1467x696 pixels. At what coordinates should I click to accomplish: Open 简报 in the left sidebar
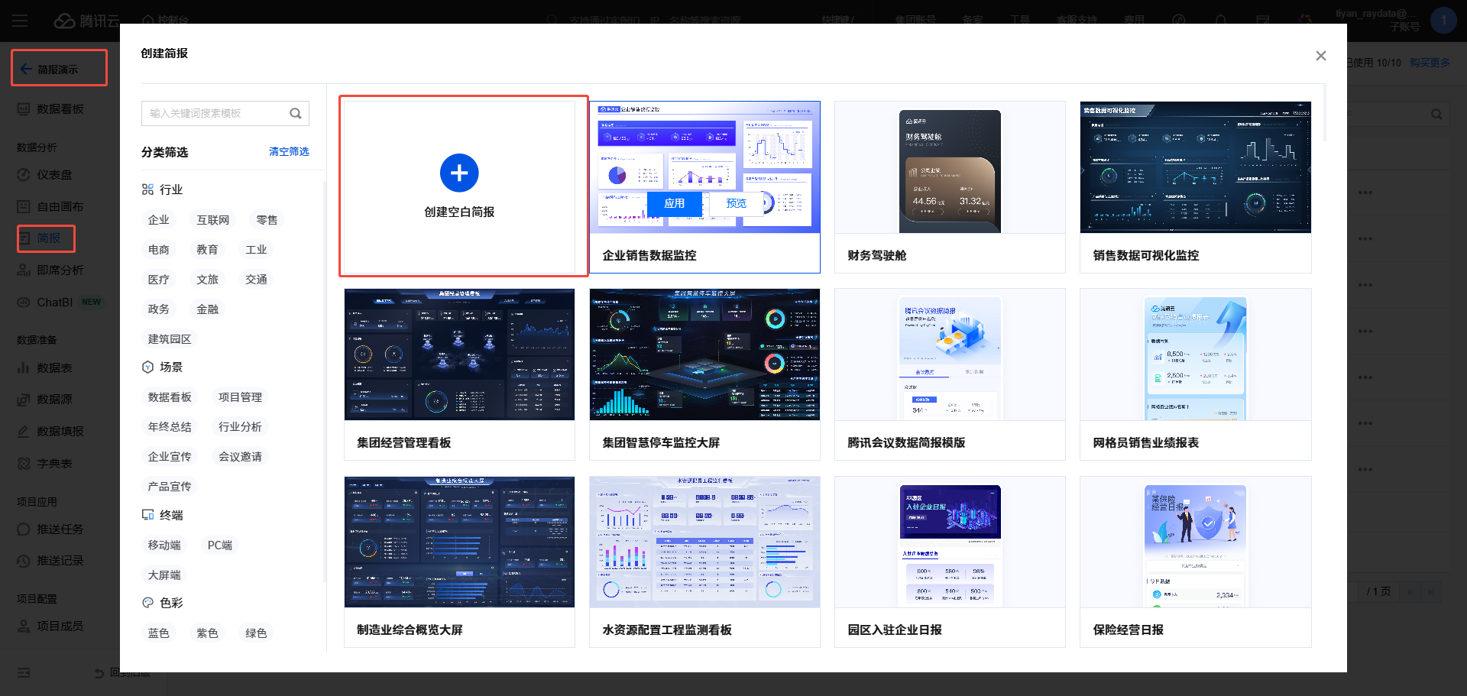(x=48, y=238)
